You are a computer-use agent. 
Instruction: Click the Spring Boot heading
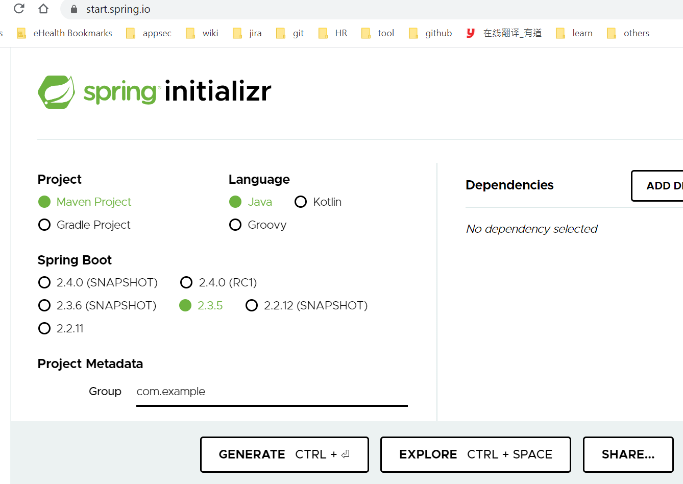pyautogui.click(x=75, y=260)
